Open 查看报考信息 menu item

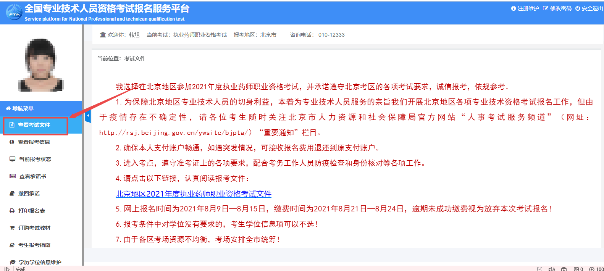(34, 142)
